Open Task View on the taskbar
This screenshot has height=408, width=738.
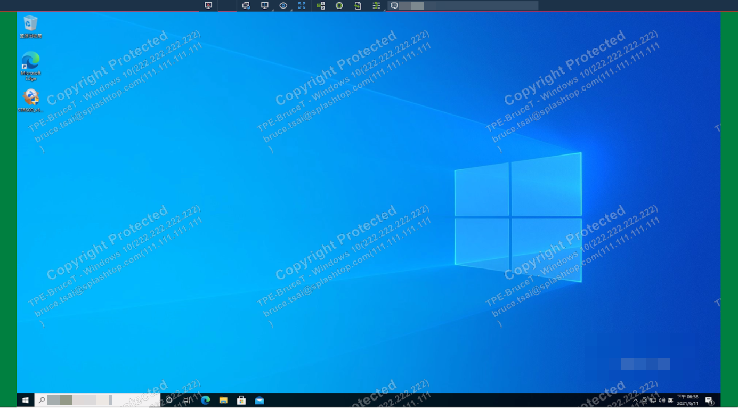click(187, 401)
